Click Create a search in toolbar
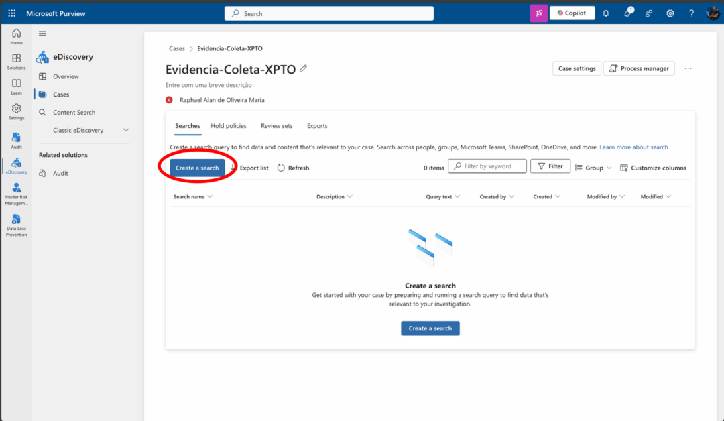 coord(197,168)
